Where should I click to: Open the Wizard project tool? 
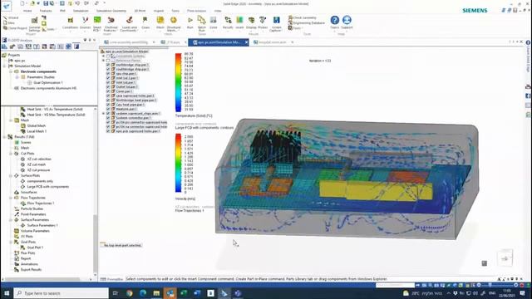click(11, 17)
